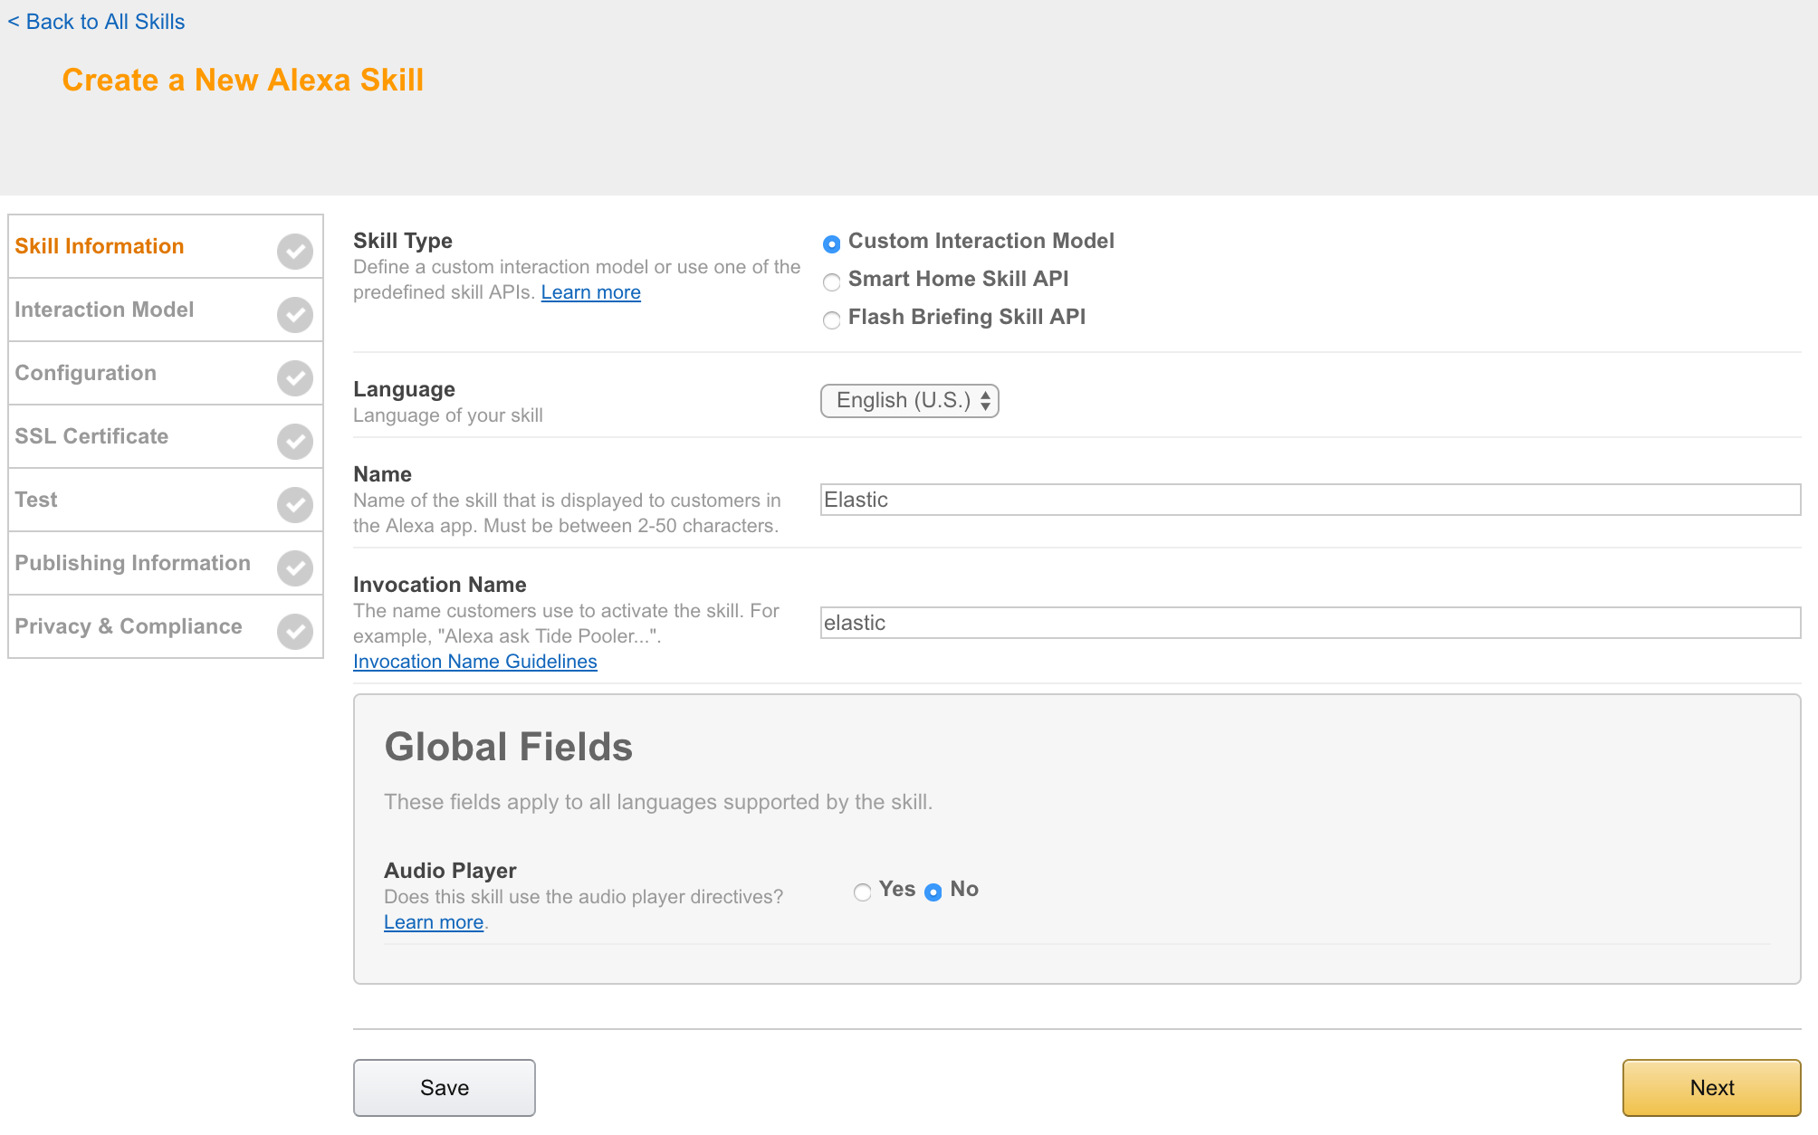Open the English (U.S.) language dropdown

pyautogui.click(x=909, y=401)
